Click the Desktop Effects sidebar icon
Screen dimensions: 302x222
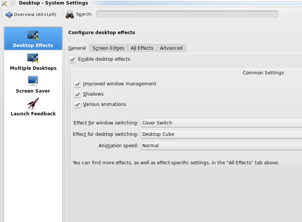click(x=33, y=36)
